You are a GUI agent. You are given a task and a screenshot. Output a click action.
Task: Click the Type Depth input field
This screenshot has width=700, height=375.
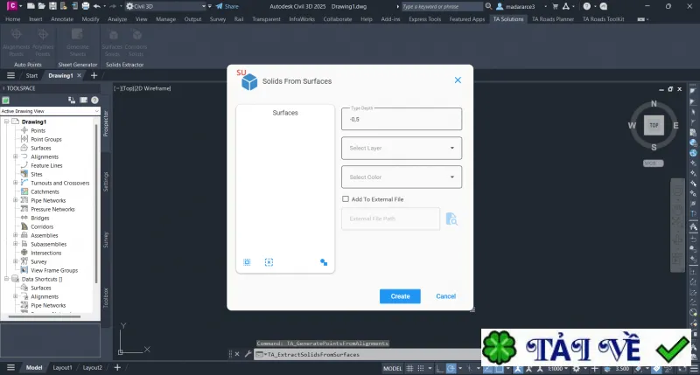coord(402,119)
